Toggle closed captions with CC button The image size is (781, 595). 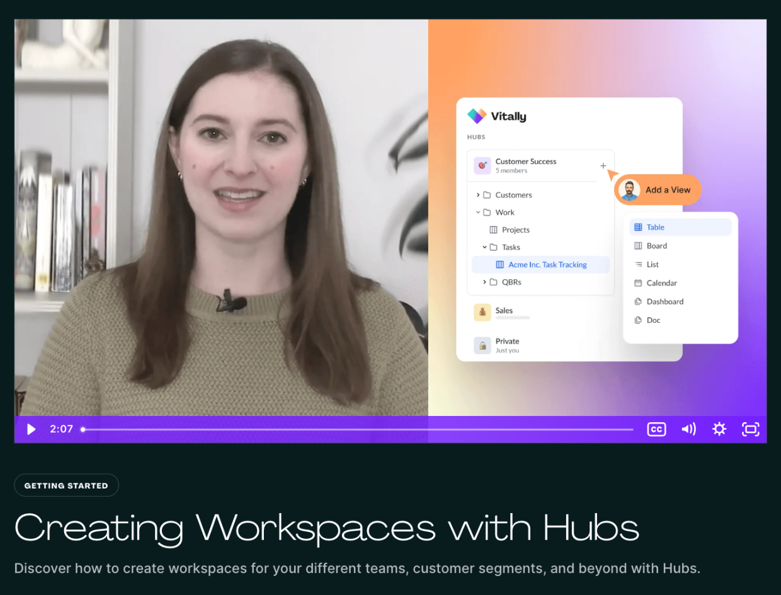(x=656, y=429)
